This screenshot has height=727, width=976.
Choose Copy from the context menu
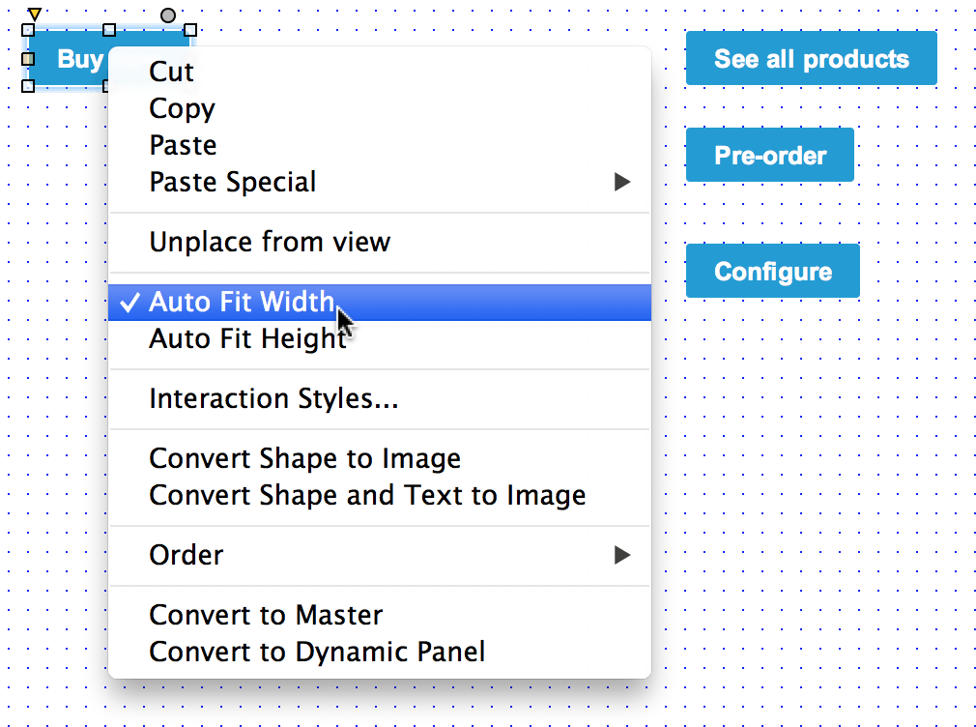coord(182,108)
